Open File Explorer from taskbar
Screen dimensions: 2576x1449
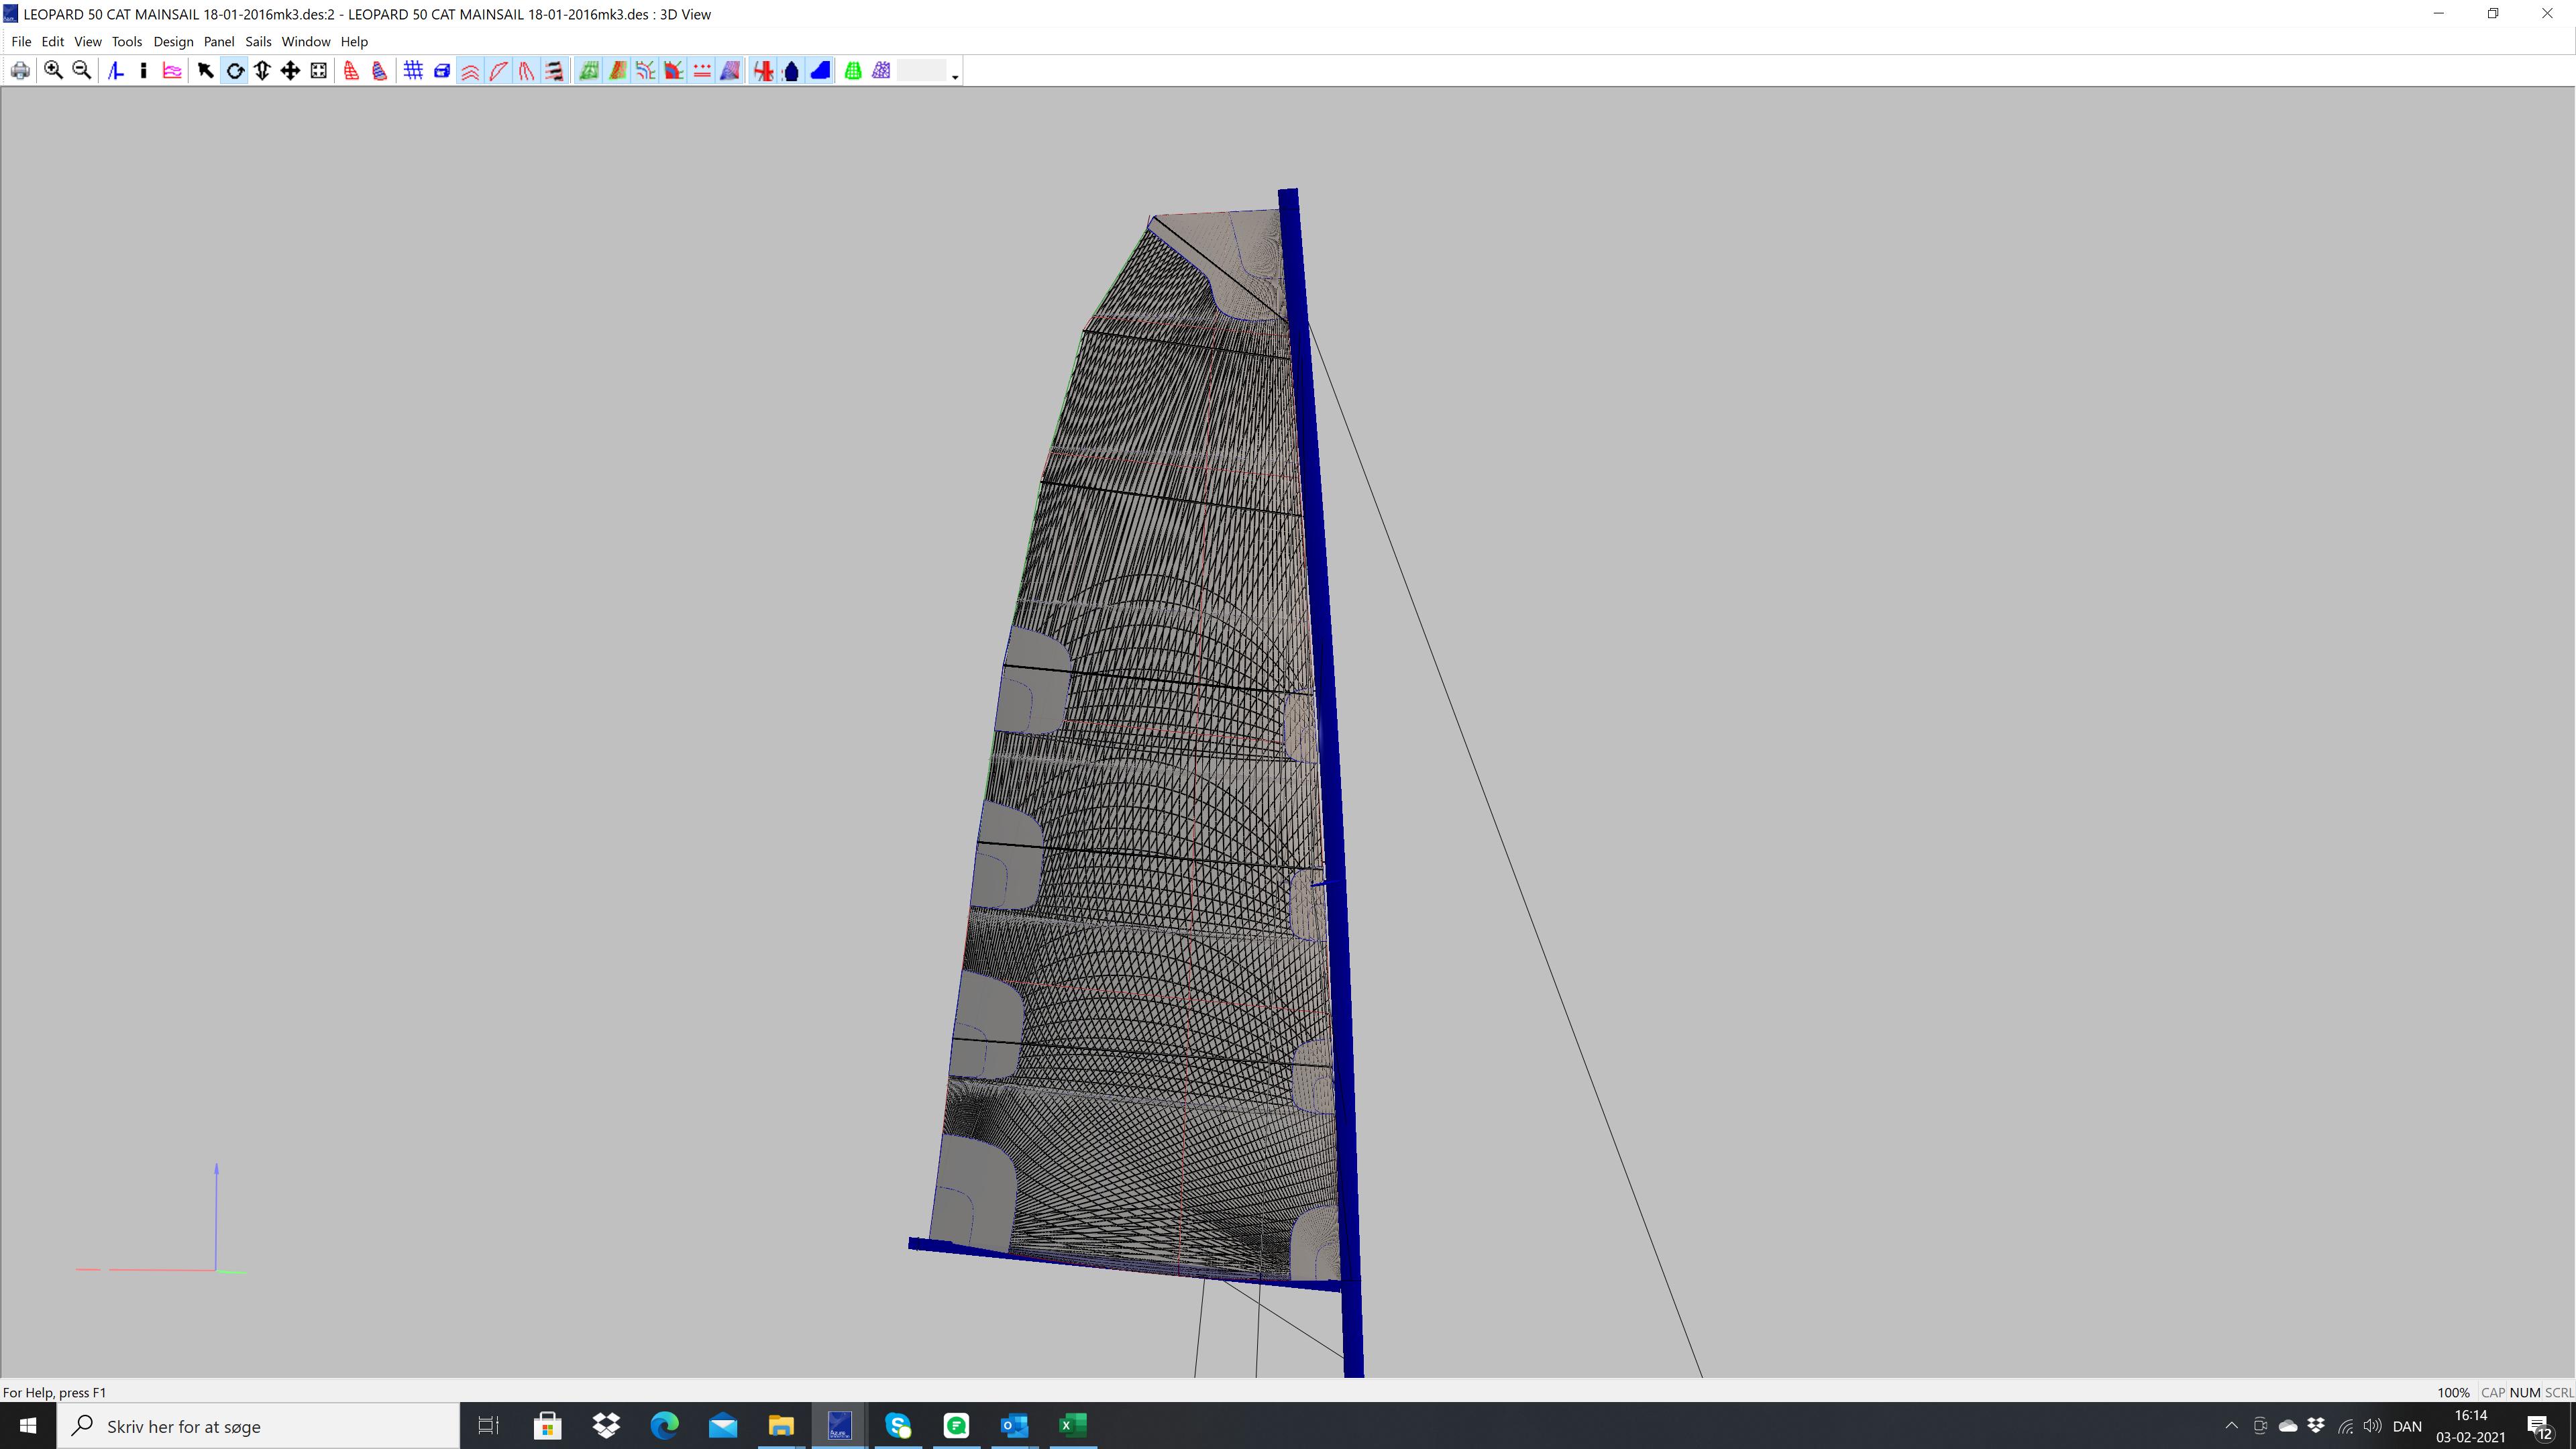click(781, 1425)
